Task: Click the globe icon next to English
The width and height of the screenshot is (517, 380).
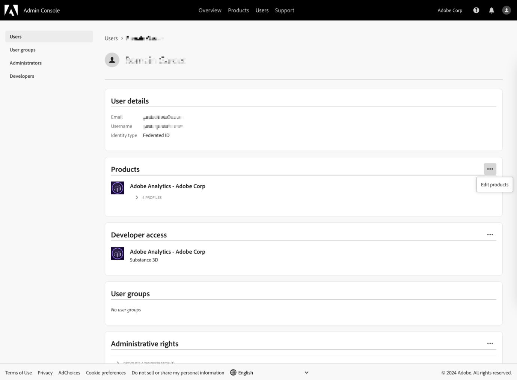Action: [x=233, y=372]
